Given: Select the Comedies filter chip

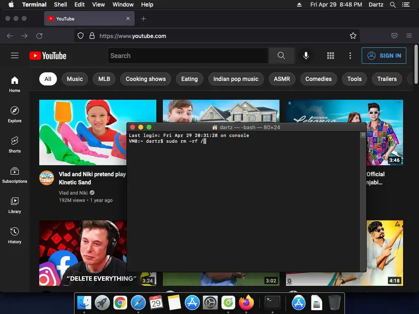Looking at the screenshot, I should [x=318, y=79].
